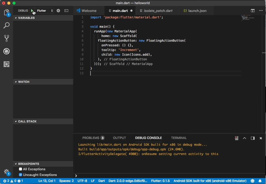The height and width of the screenshot is (184, 266).
Task: Close the bottom panel
Action: click(261, 138)
